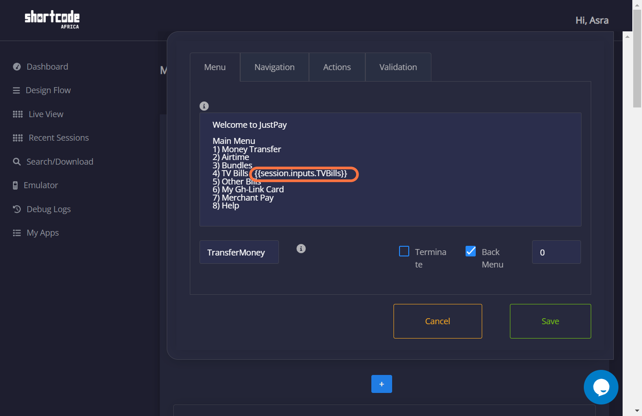The width and height of the screenshot is (642, 416).
Task: Open Debug Logs page
Action: tap(48, 209)
